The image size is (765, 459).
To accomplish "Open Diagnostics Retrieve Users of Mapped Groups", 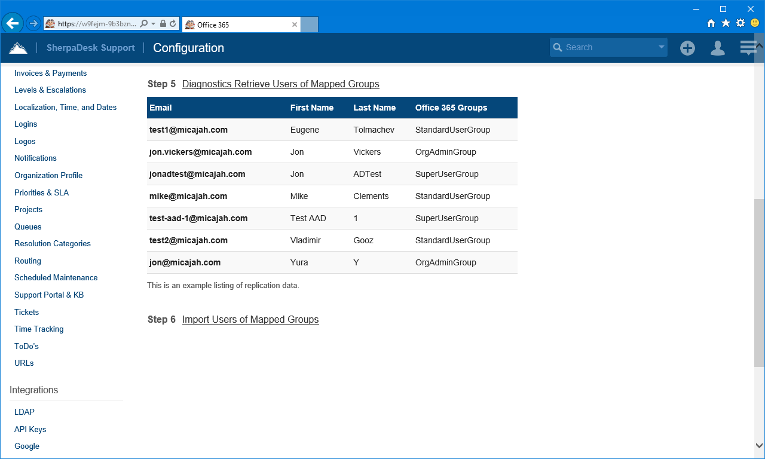I will point(280,84).
